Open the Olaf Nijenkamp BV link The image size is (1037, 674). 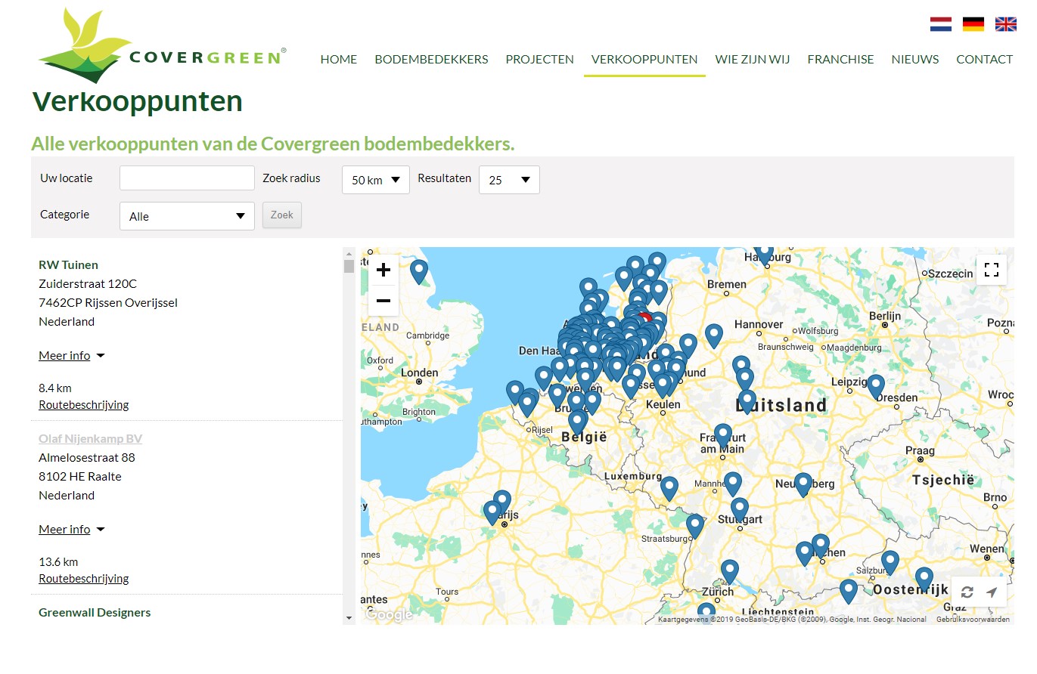click(x=90, y=438)
